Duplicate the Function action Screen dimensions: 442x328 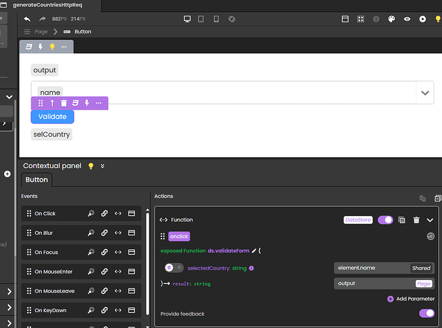point(402,220)
